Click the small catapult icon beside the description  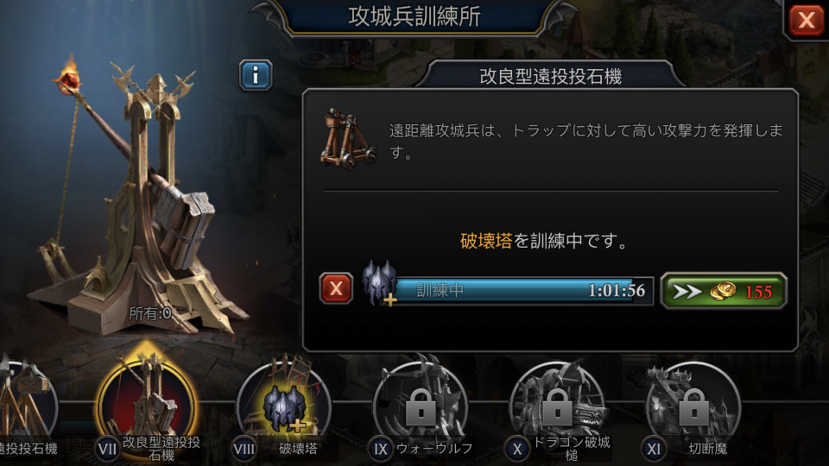(x=348, y=138)
